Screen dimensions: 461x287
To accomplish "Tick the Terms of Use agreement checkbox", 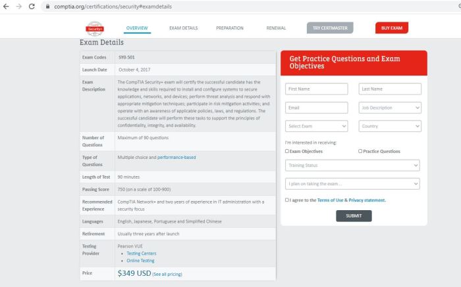I will point(287,200).
